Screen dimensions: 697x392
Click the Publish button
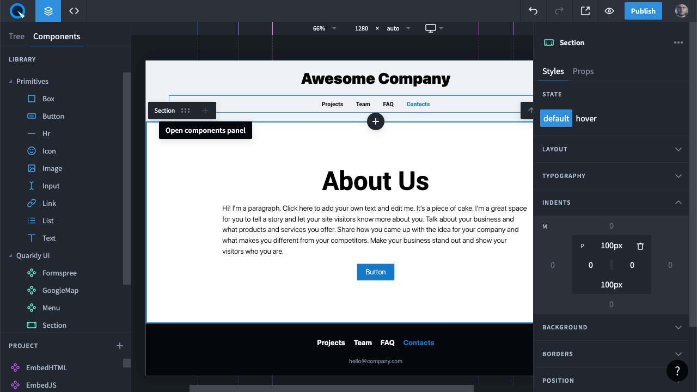[x=643, y=11]
